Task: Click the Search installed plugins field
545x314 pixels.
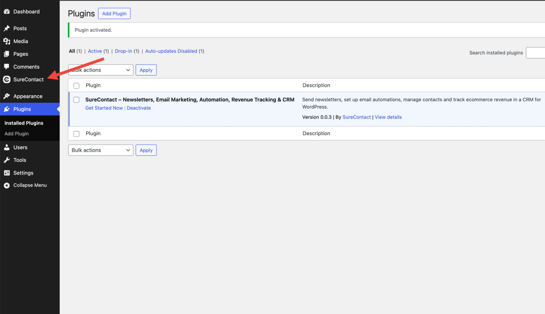Action: click(535, 53)
